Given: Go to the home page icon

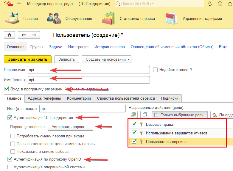Looking at the screenshot, I should coord(9,35).
